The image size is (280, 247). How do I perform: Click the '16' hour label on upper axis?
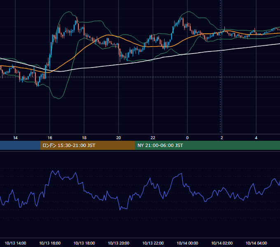[x=50, y=138]
